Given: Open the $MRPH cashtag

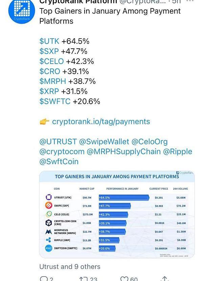Looking at the screenshot, I should tap(52, 81).
